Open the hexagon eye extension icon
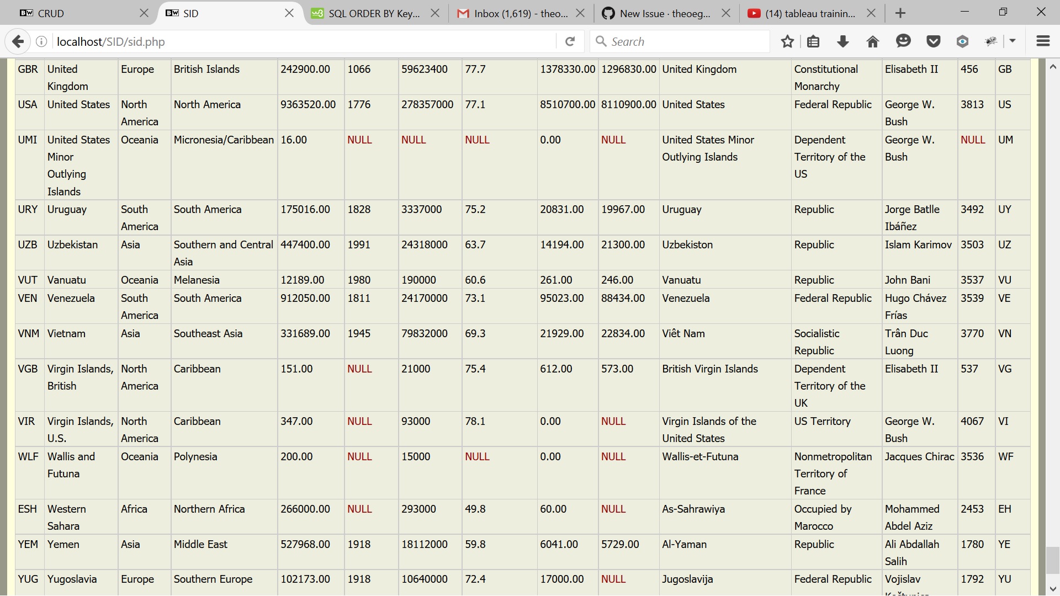 coord(962,41)
